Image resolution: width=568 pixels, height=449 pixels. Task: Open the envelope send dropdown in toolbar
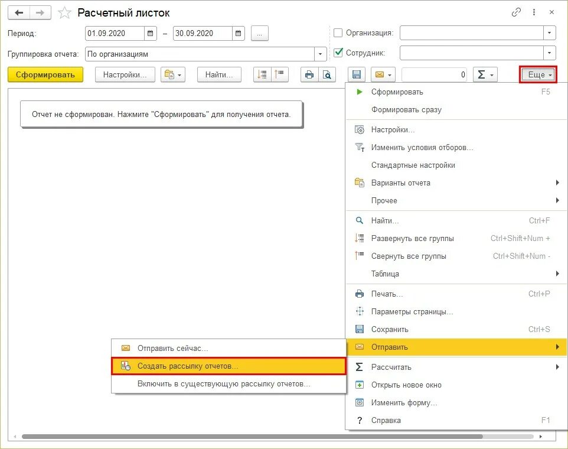[x=383, y=74]
